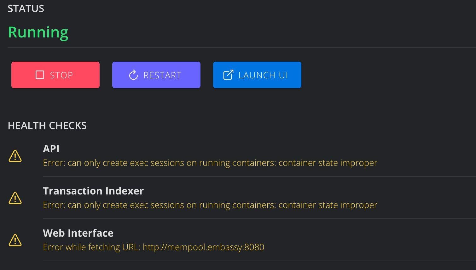Click the STOP button
The height and width of the screenshot is (270, 476).
pyautogui.click(x=55, y=75)
